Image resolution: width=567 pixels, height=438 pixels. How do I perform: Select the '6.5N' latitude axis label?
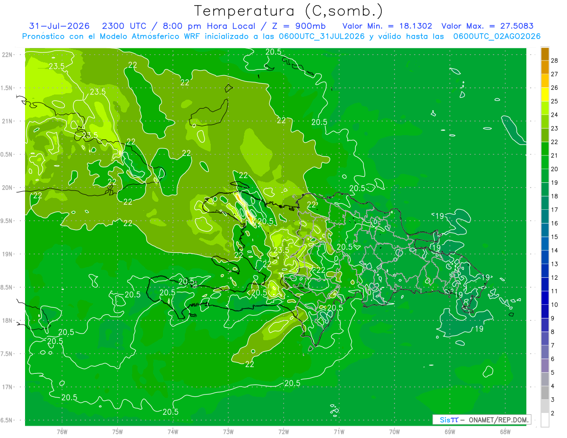tap(7, 420)
